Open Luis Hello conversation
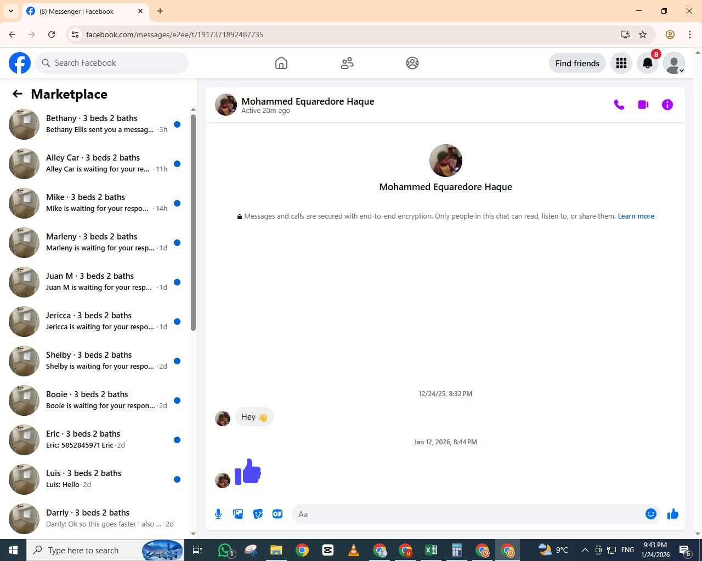Viewport: 702px width, 561px height. (94, 479)
